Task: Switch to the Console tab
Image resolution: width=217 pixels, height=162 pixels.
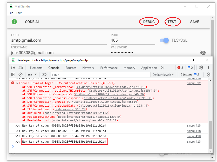Action: pos(54,68)
